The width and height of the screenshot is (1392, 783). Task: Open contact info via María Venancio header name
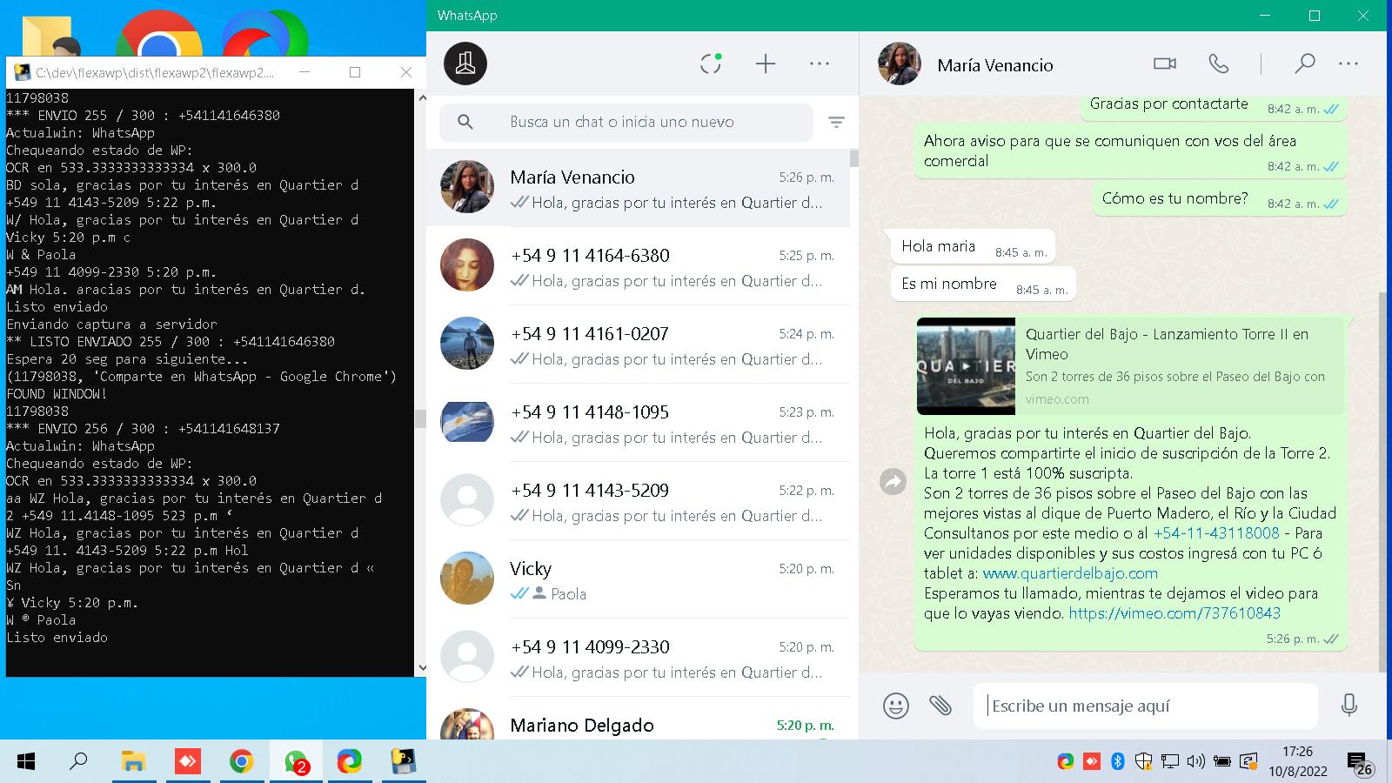click(995, 65)
